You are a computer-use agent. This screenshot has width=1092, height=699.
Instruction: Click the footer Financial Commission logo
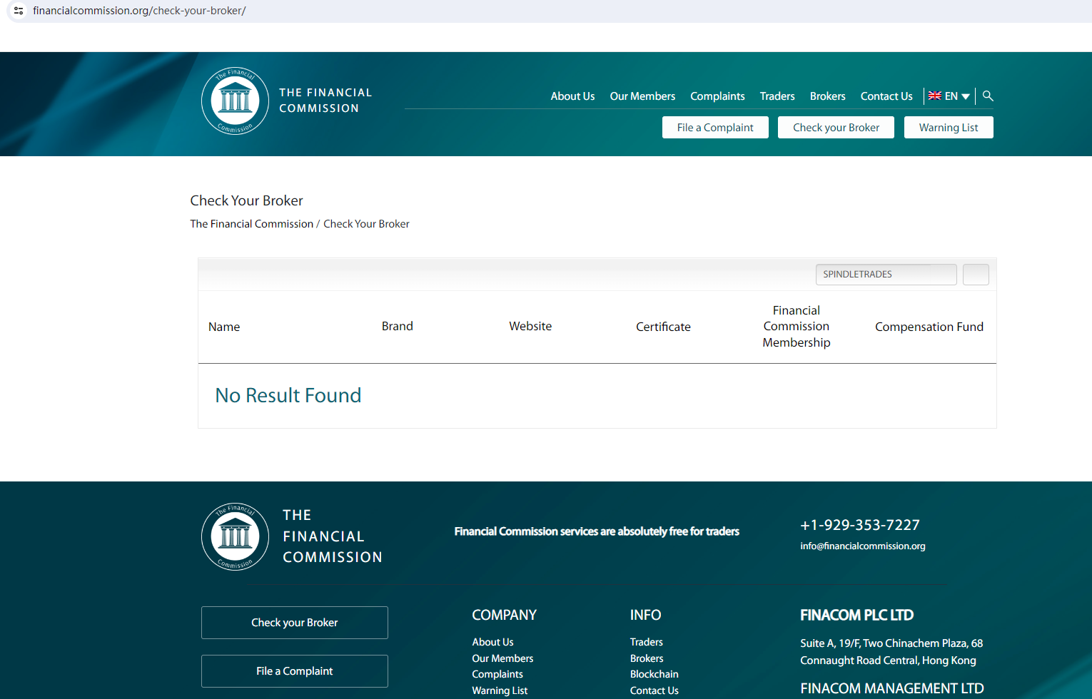pos(235,536)
